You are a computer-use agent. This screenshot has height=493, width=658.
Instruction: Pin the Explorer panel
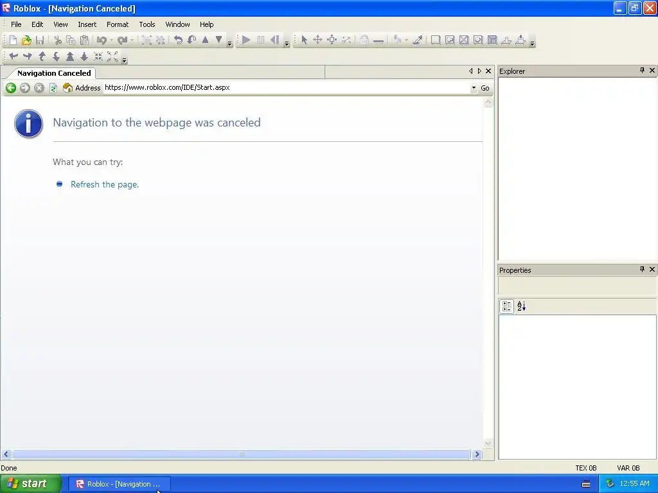tap(642, 71)
